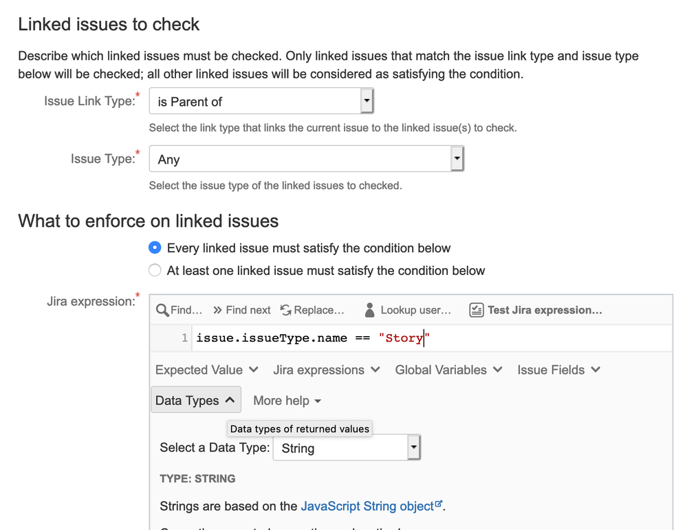This screenshot has height=530, width=687.
Task: Open the Select a Data Type dropdown
Action: click(347, 448)
